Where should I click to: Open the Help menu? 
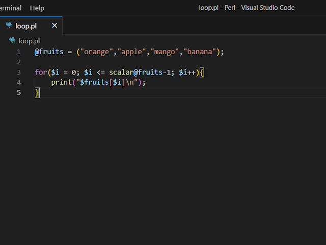point(37,8)
